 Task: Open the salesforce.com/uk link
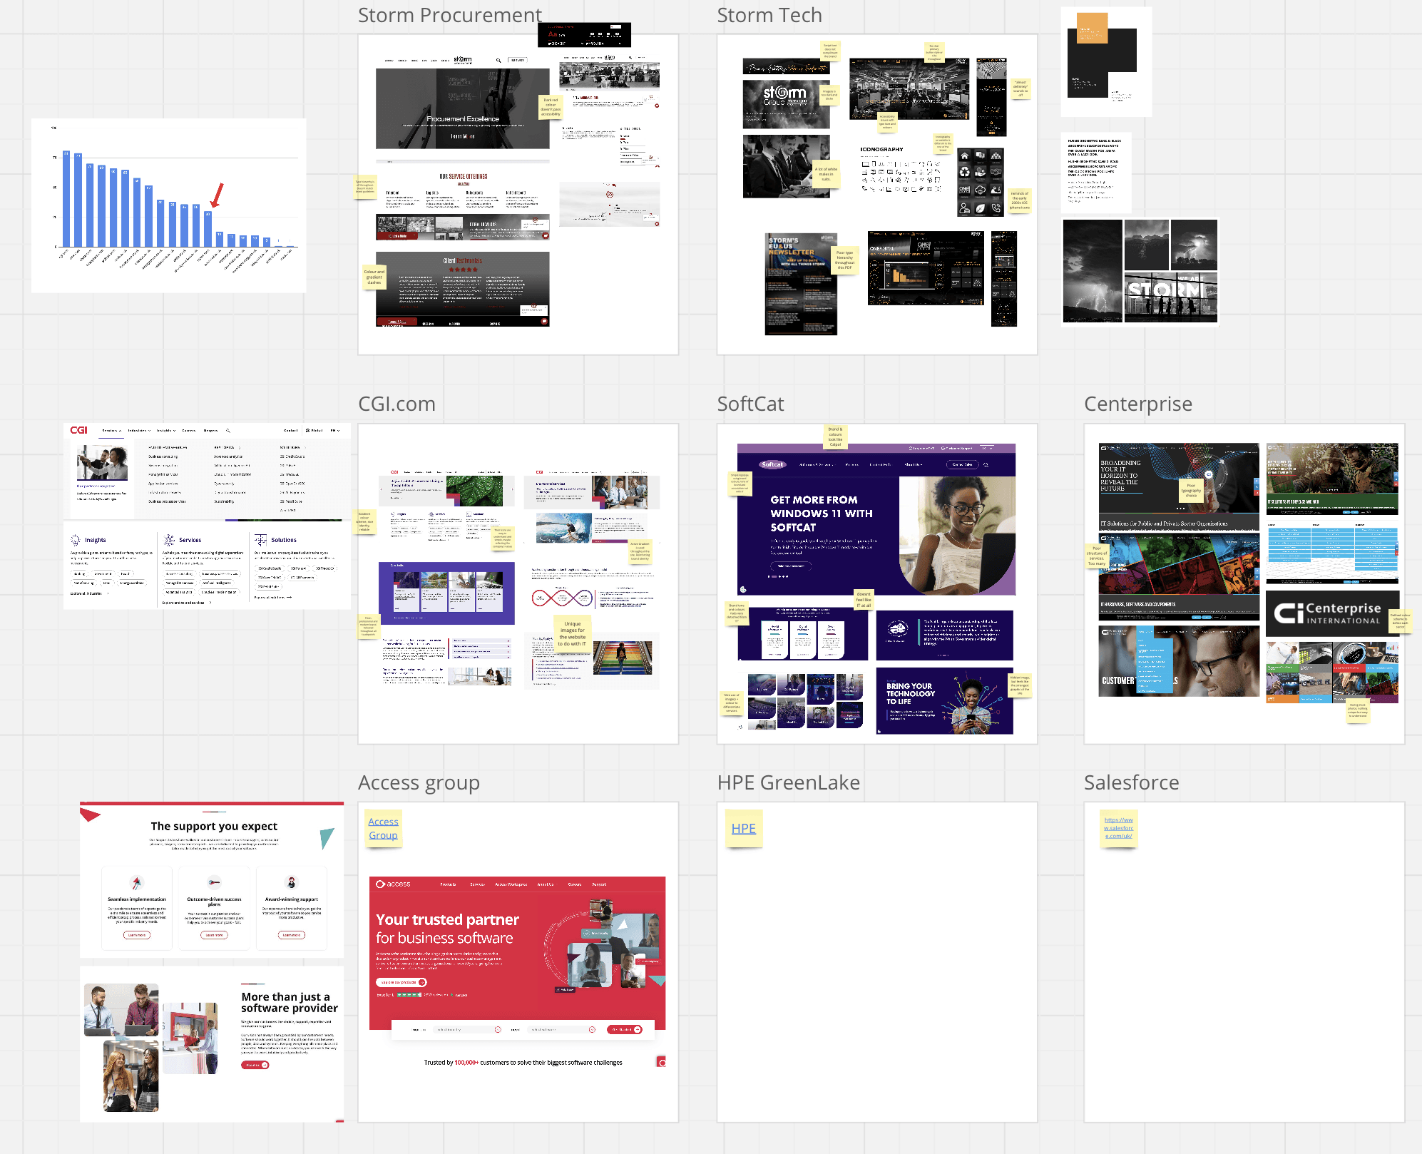point(1118,827)
